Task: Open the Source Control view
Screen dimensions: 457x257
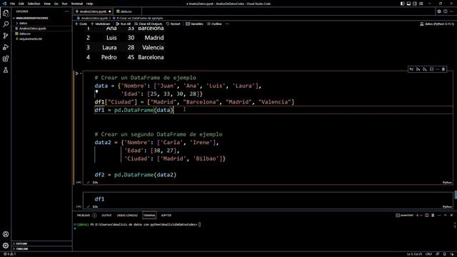Action: click(x=6, y=36)
